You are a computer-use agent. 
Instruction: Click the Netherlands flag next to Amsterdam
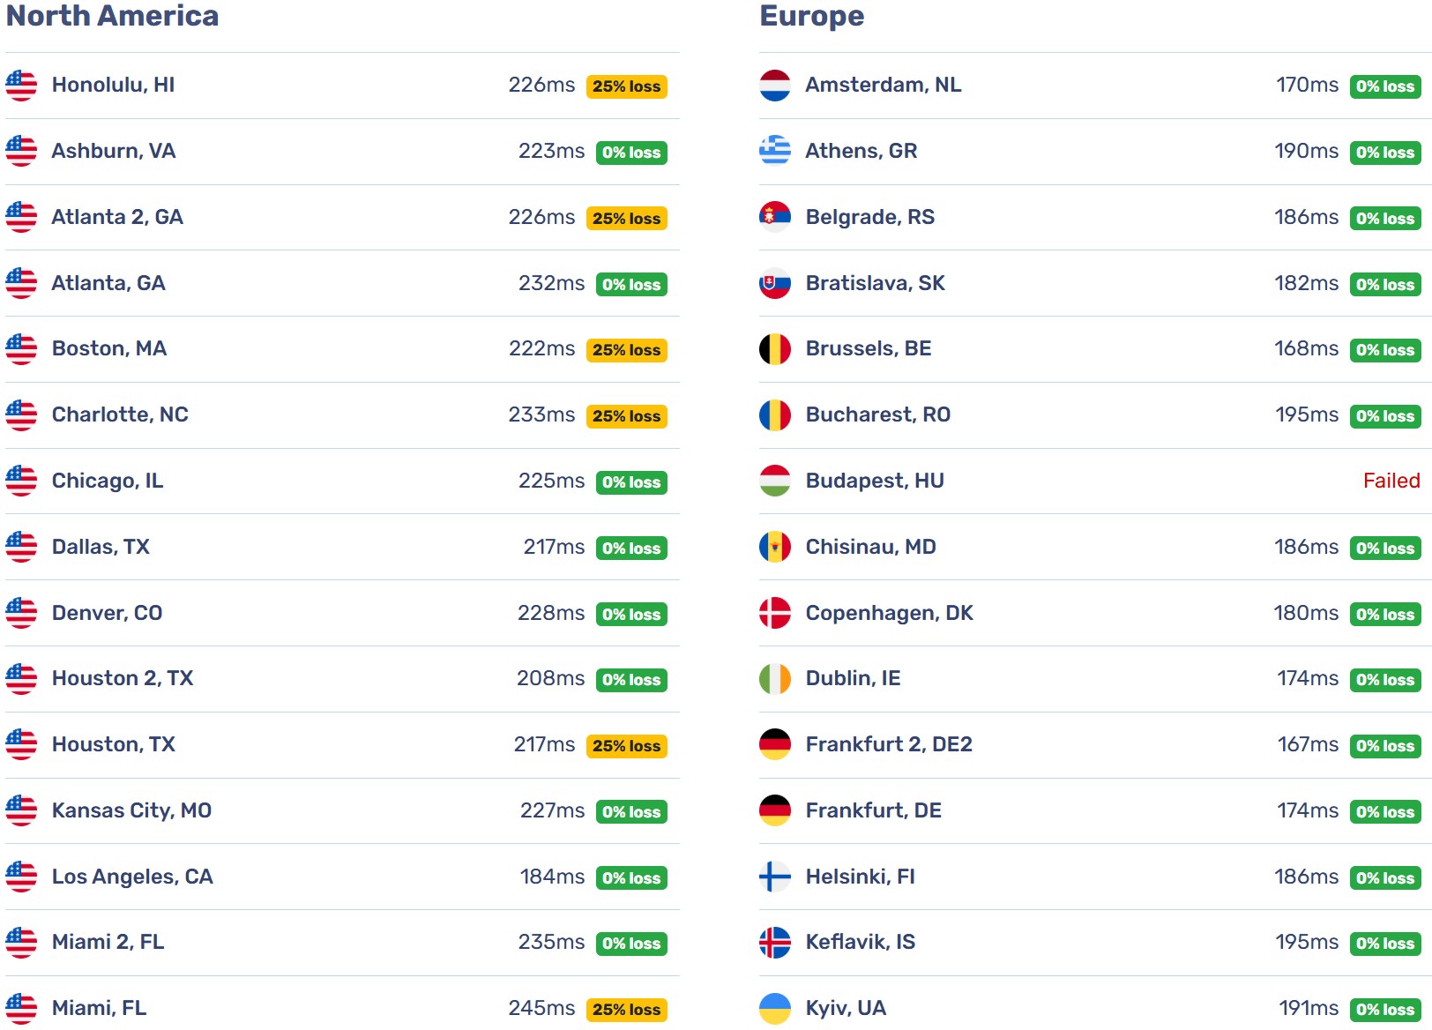pos(775,86)
